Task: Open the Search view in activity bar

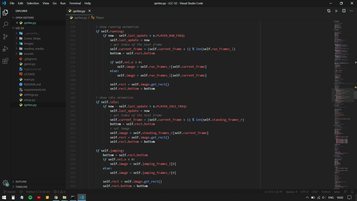Action: point(5,24)
